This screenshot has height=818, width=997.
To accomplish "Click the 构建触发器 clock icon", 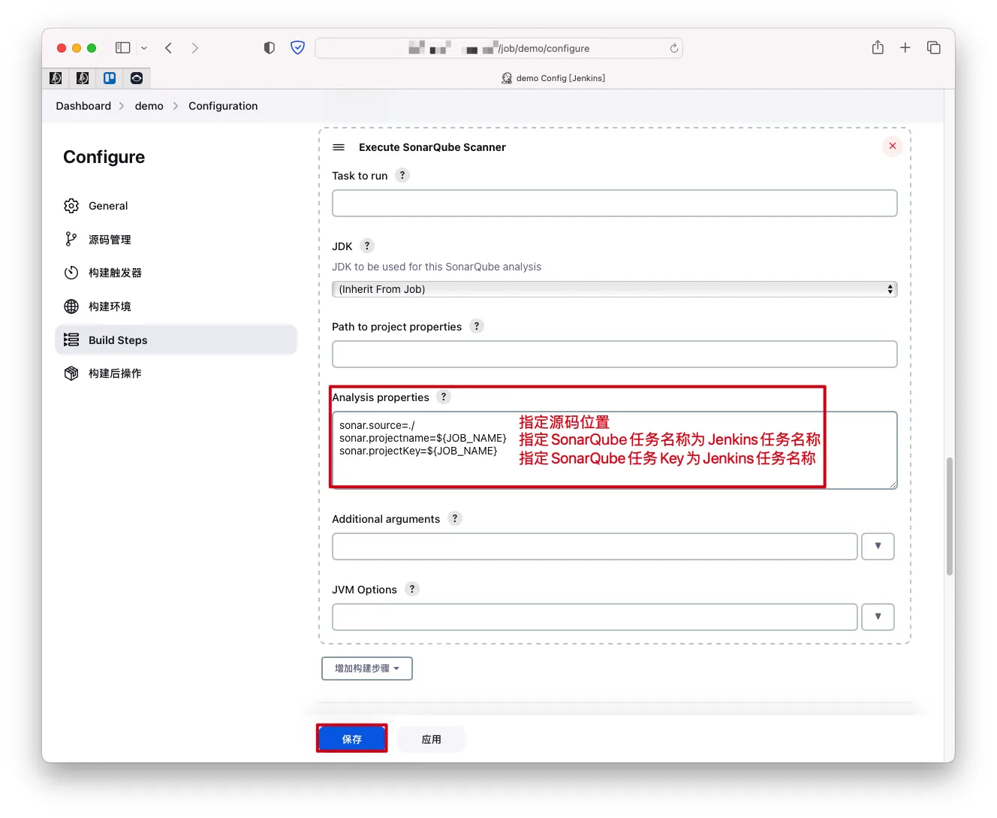I will [x=71, y=273].
